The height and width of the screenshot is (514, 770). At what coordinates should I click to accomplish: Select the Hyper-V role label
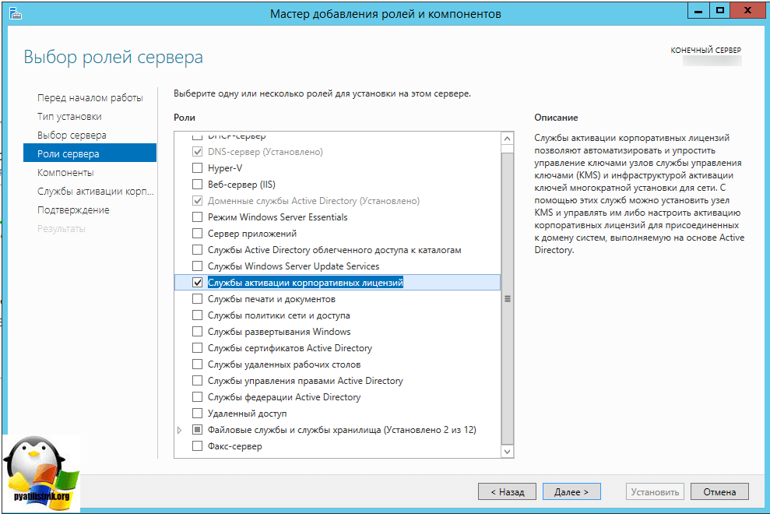click(x=225, y=168)
